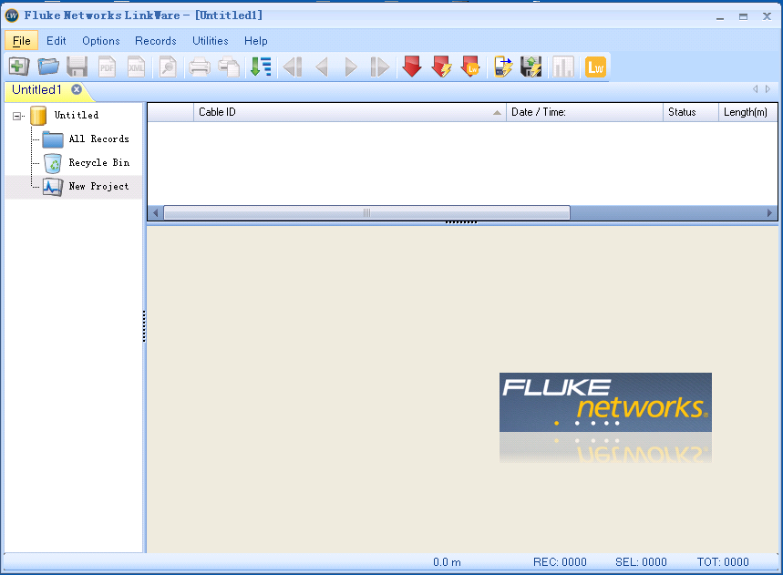The image size is (783, 575).
Task: Click the tester device with lightning icon
Action: click(x=503, y=67)
